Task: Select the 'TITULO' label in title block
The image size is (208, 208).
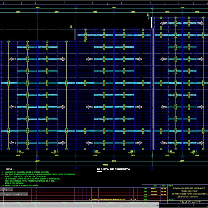Action: coord(171,186)
